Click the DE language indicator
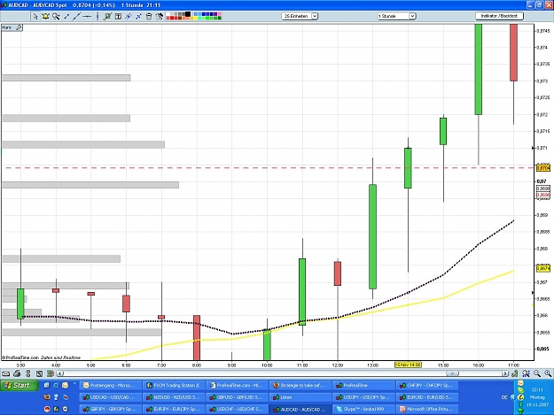 pos(504,397)
